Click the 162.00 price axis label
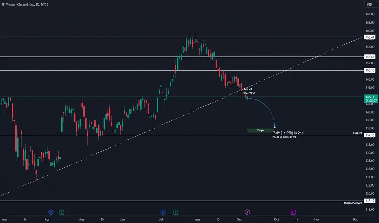The height and width of the screenshot is (223, 379). 370,22
